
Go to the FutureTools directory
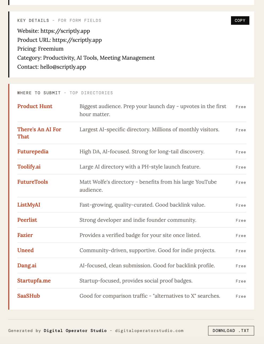click(x=32, y=182)
